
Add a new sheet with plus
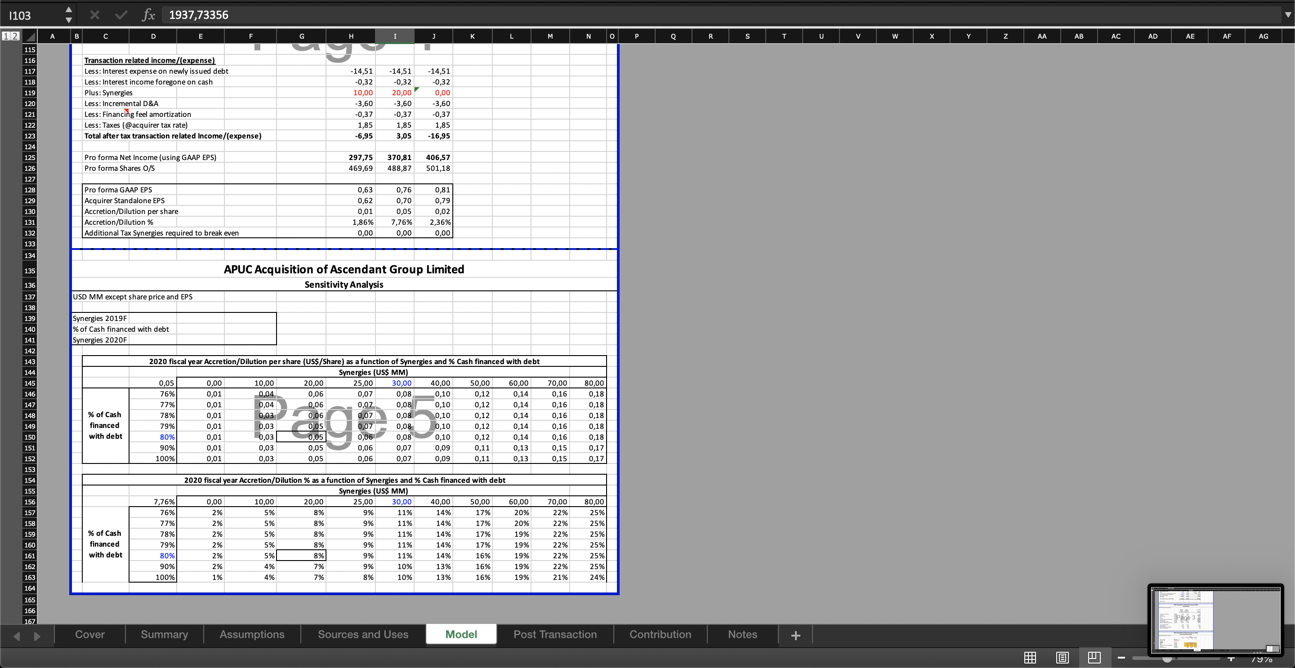point(795,635)
